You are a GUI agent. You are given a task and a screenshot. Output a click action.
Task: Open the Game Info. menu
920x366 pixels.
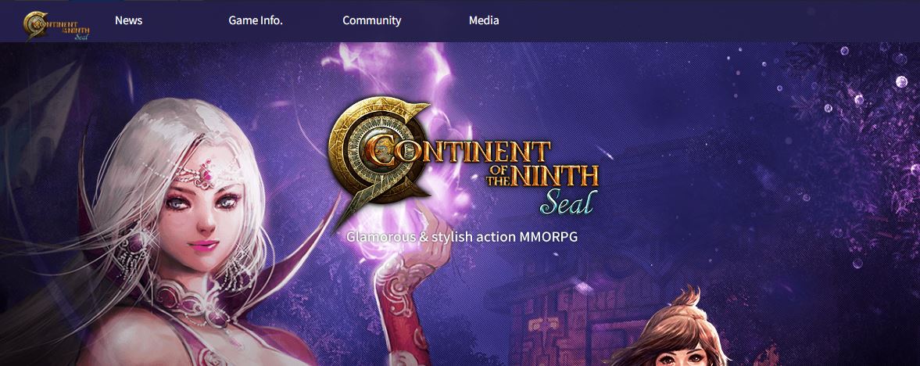(x=256, y=20)
